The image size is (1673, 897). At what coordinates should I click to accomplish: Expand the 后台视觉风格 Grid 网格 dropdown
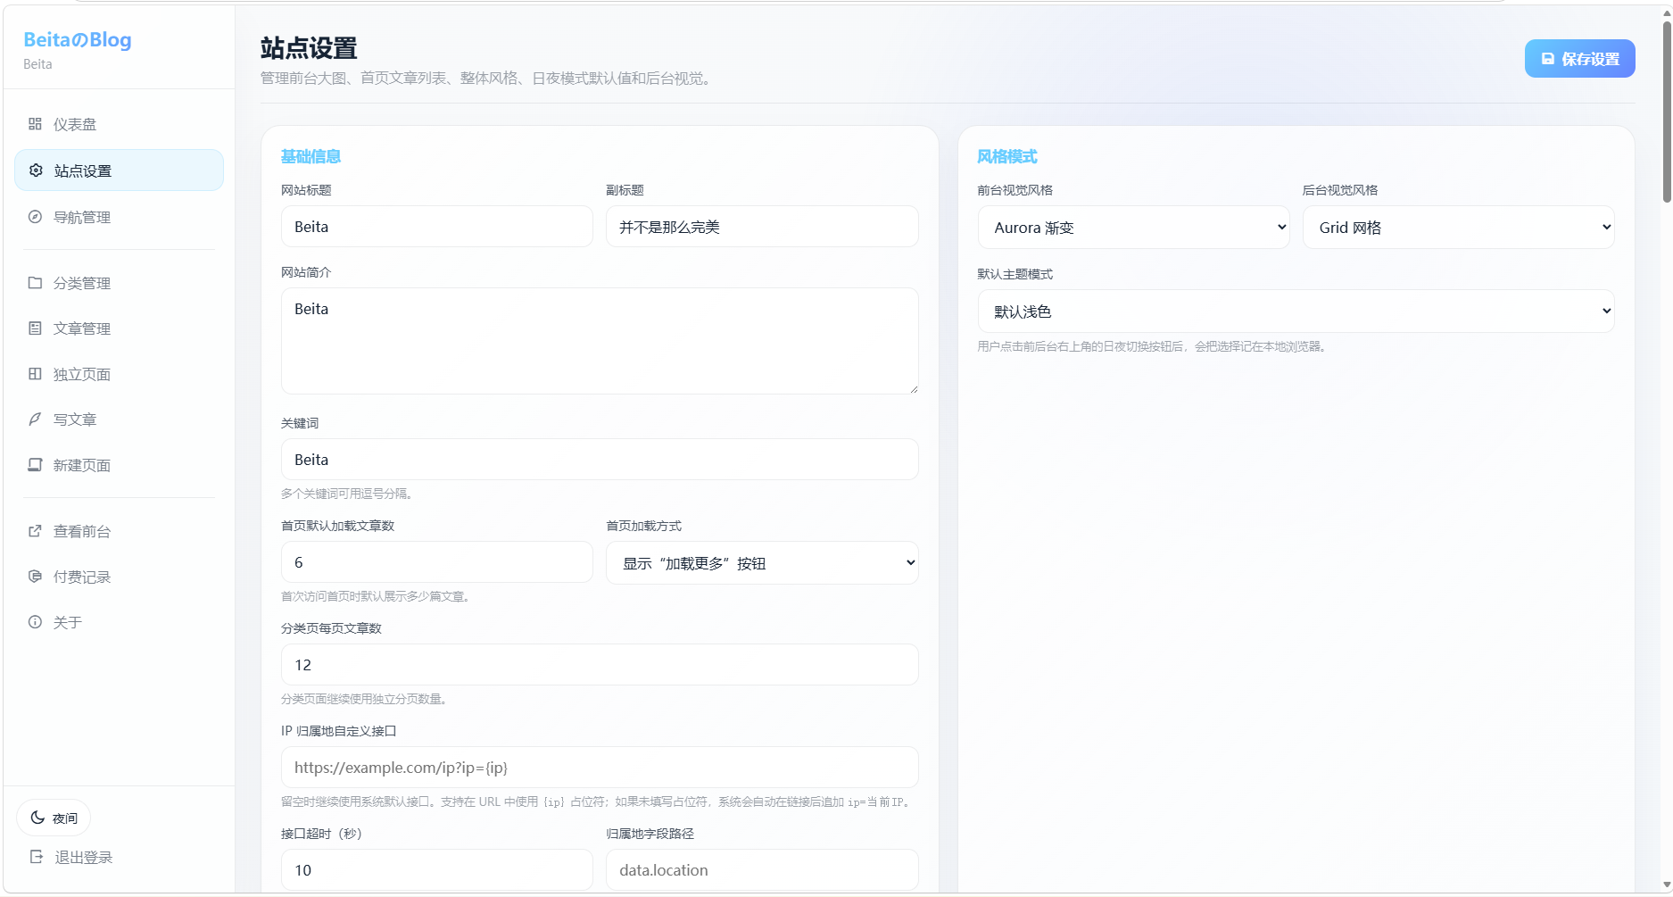coord(1457,228)
